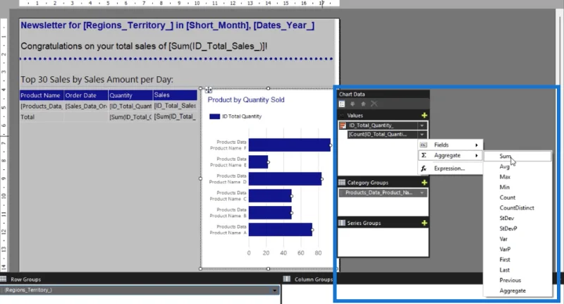Click Top 30 Sales by Sales Amount heading
Viewport: 564px width, 304px height.
point(97,80)
